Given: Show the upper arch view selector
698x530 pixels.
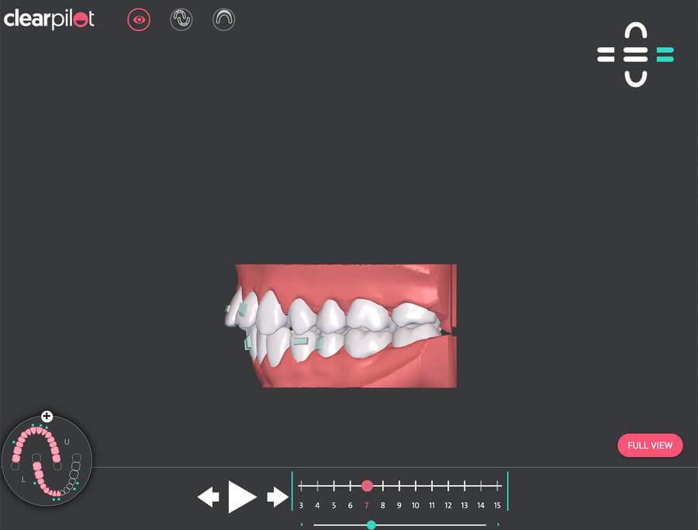Looking at the screenshot, I should tap(636, 32).
